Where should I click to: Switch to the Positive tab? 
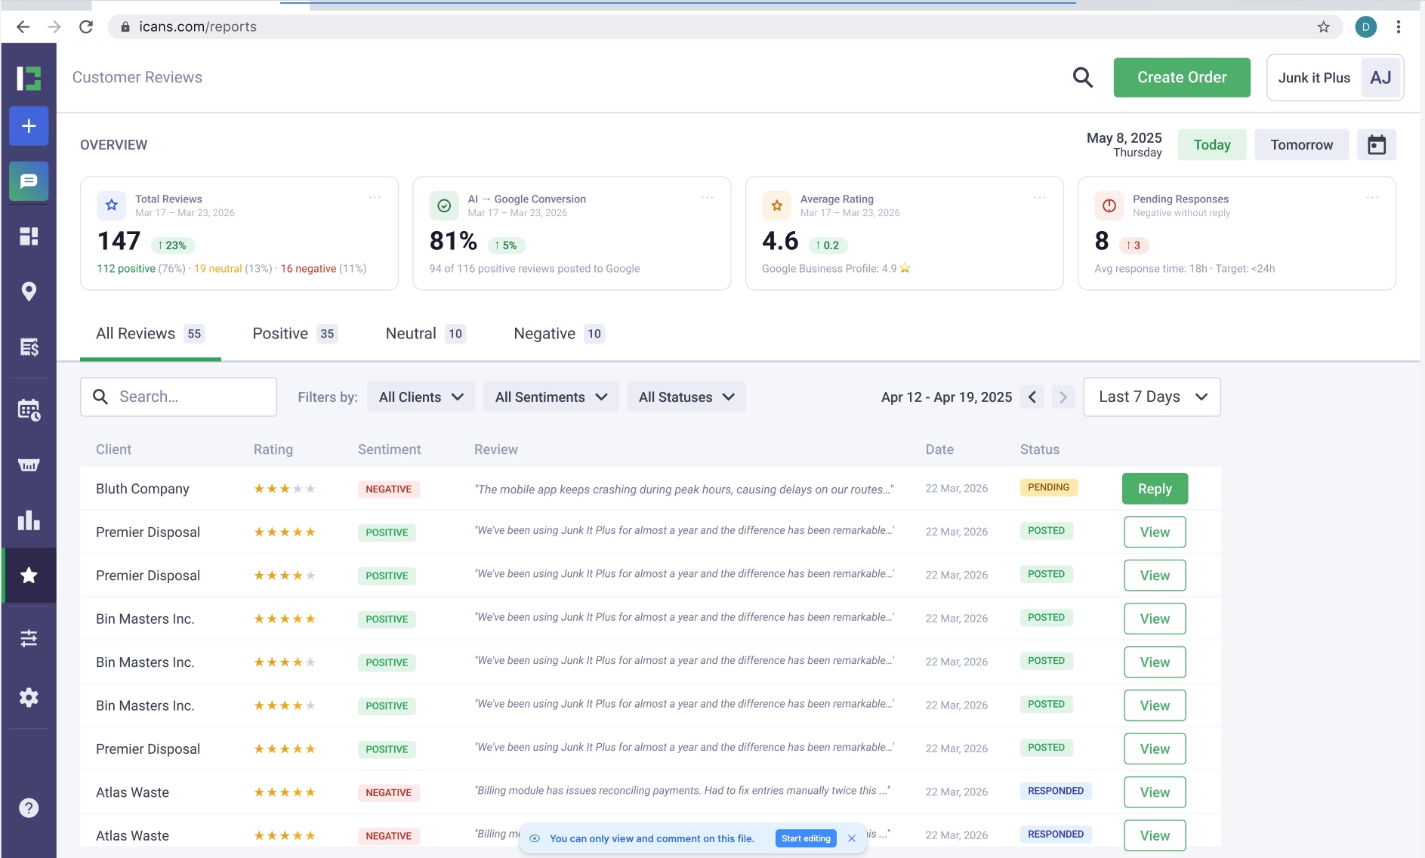point(295,334)
